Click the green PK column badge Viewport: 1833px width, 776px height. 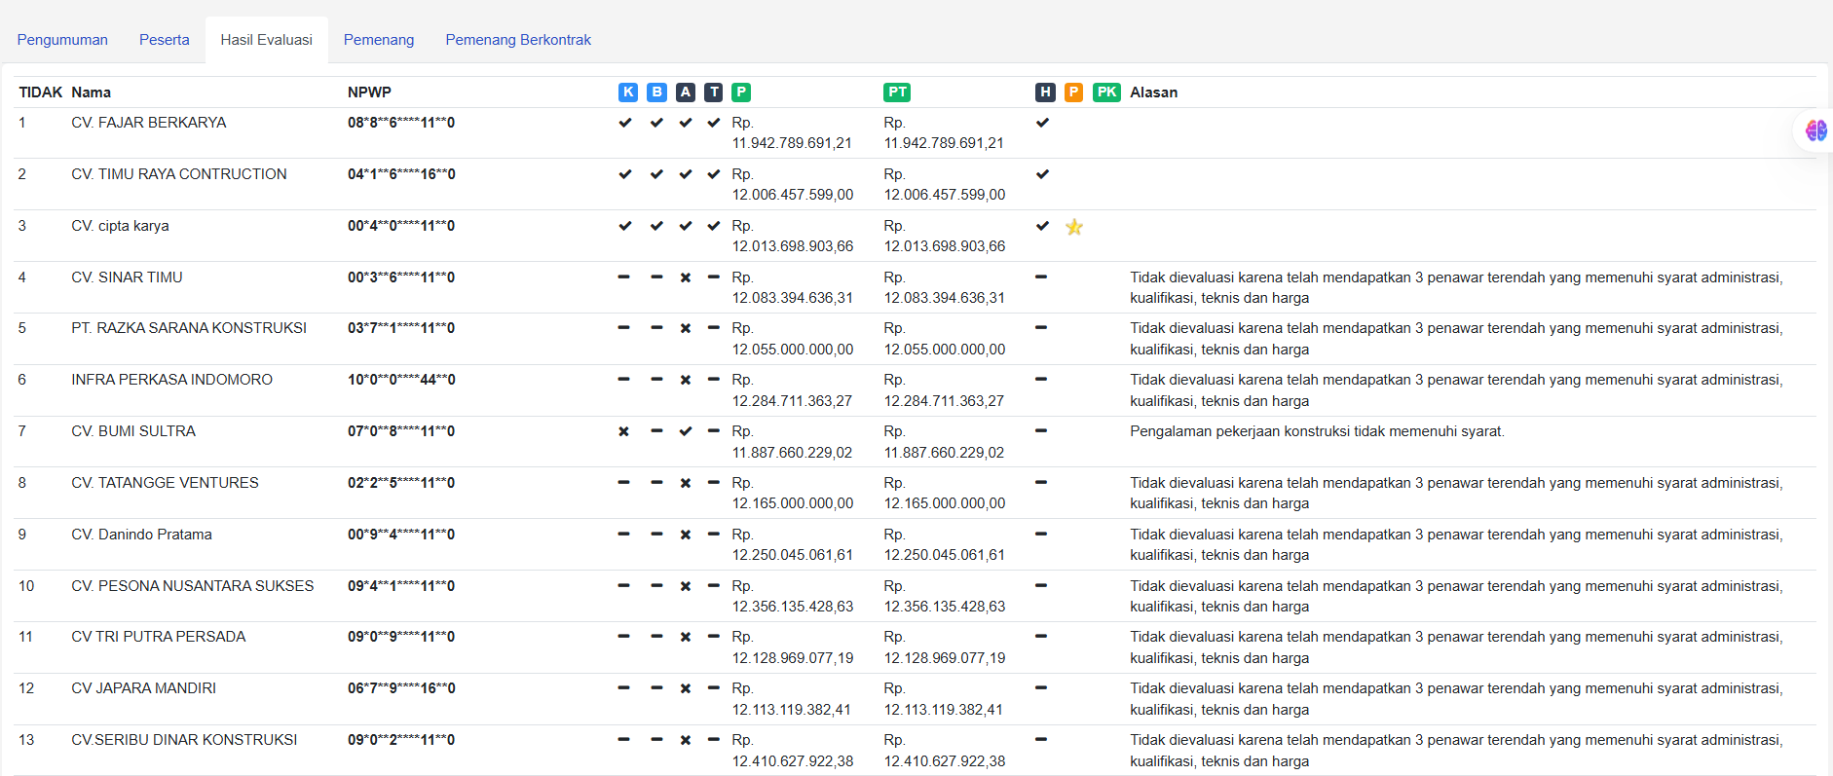(x=1106, y=92)
